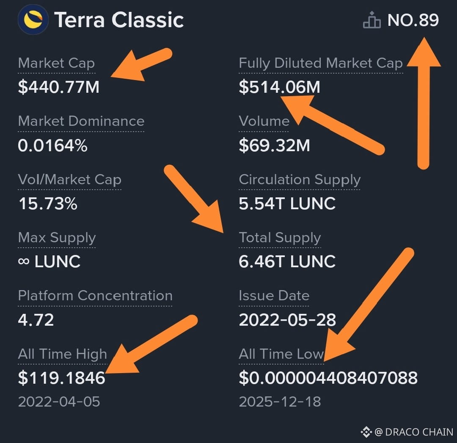Select the $119.1846 all time high value
Viewport: 457px width, 443px height.
pos(61,378)
